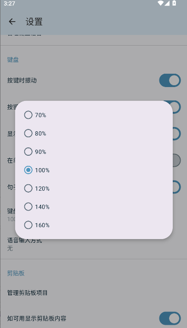The width and height of the screenshot is (187, 328).
Task: Choose the 80% radio option
Action: pyautogui.click(x=94, y=133)
